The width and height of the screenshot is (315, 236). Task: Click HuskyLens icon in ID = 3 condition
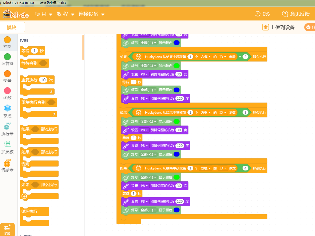coord(138,112)
